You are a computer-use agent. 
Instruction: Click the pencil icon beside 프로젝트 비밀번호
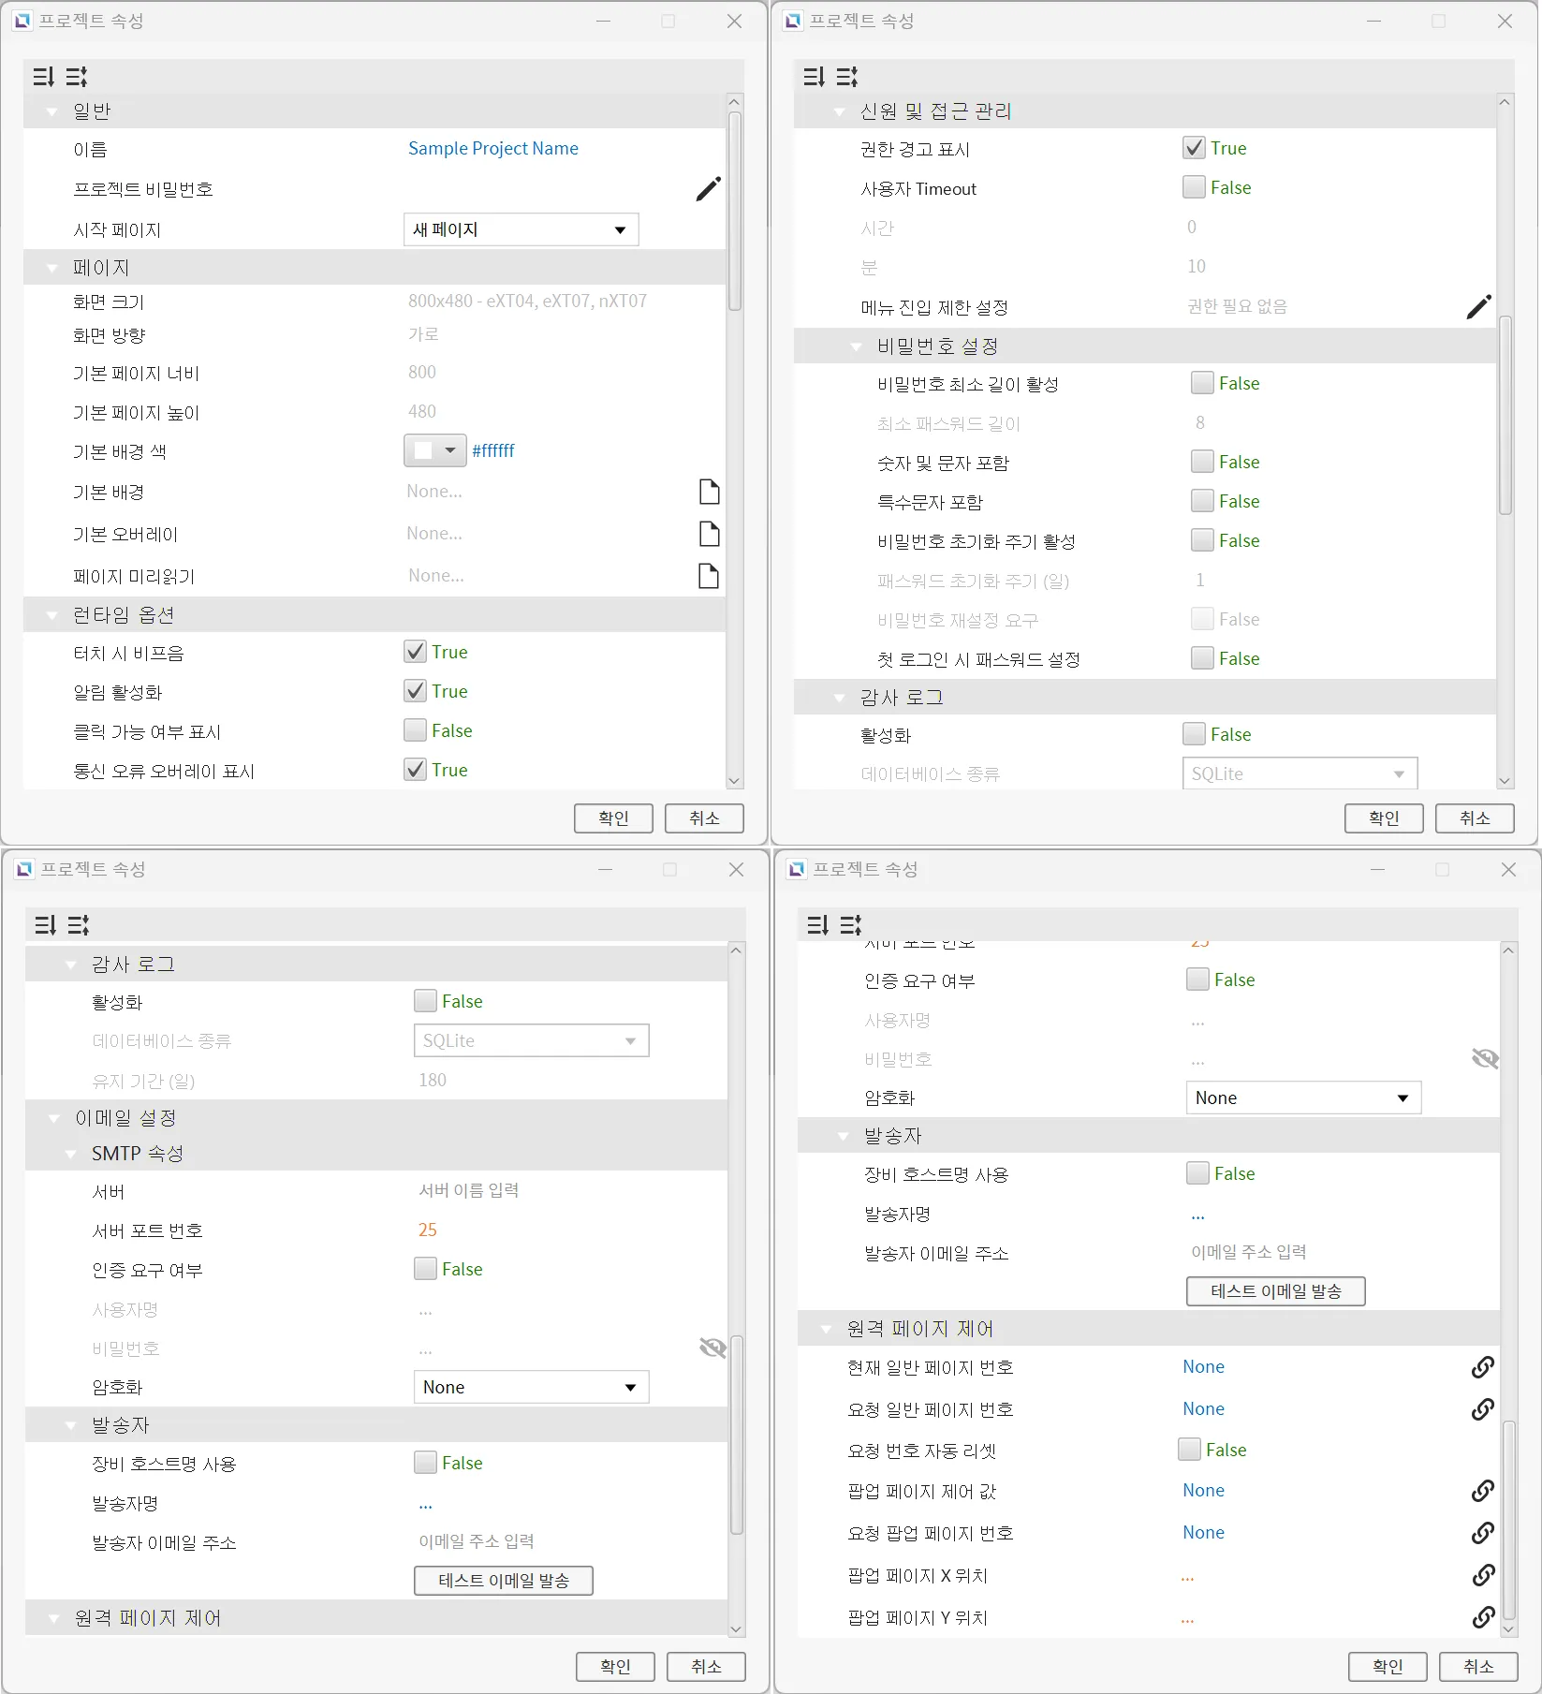pyautogui.click(x=708, y=189)
